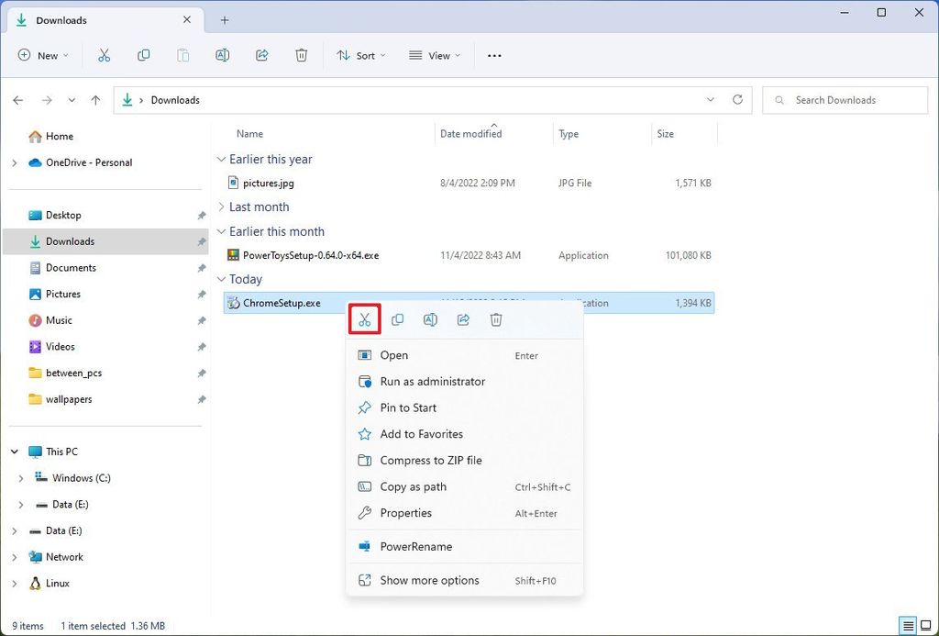Click the Share icon in the toolbar
939x636 pixels.
click(x=261, y=55)
